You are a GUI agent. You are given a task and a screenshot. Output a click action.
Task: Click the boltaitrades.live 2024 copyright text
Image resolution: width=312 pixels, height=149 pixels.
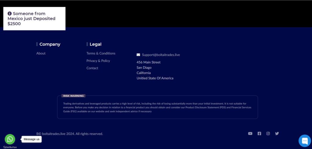pyautogui.click(x=69, y=134)
